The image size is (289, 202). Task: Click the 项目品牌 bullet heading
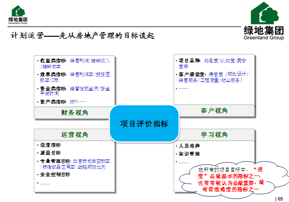(189, 60)
